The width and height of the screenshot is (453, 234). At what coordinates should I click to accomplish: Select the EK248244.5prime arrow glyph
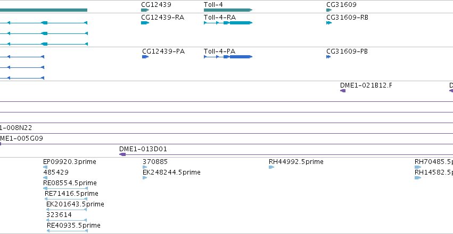point(145,178)
